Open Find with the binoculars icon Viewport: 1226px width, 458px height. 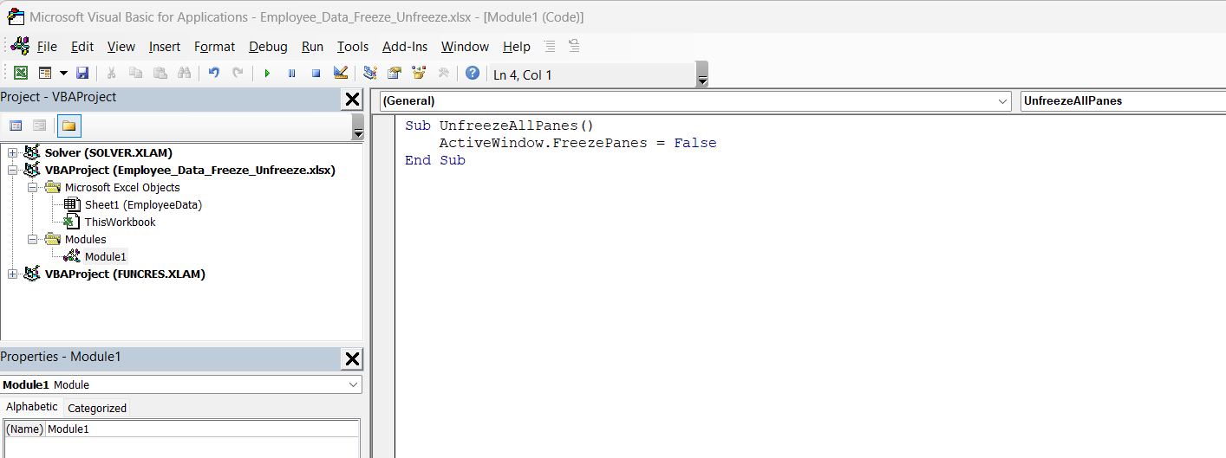pos(184,74)
